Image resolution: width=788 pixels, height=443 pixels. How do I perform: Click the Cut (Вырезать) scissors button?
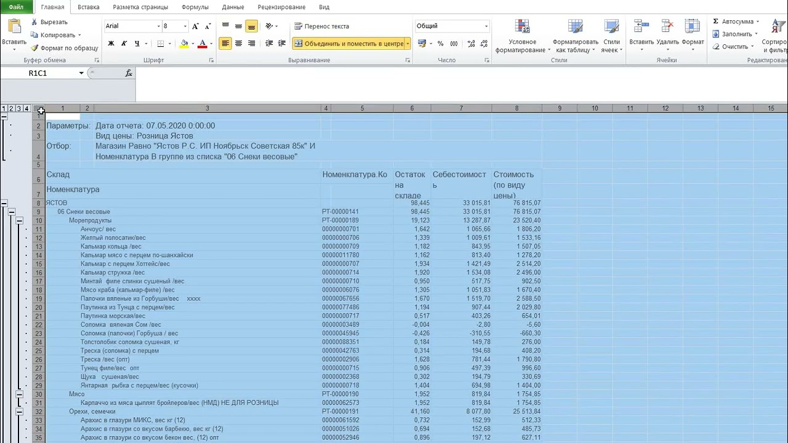(48, 22)
